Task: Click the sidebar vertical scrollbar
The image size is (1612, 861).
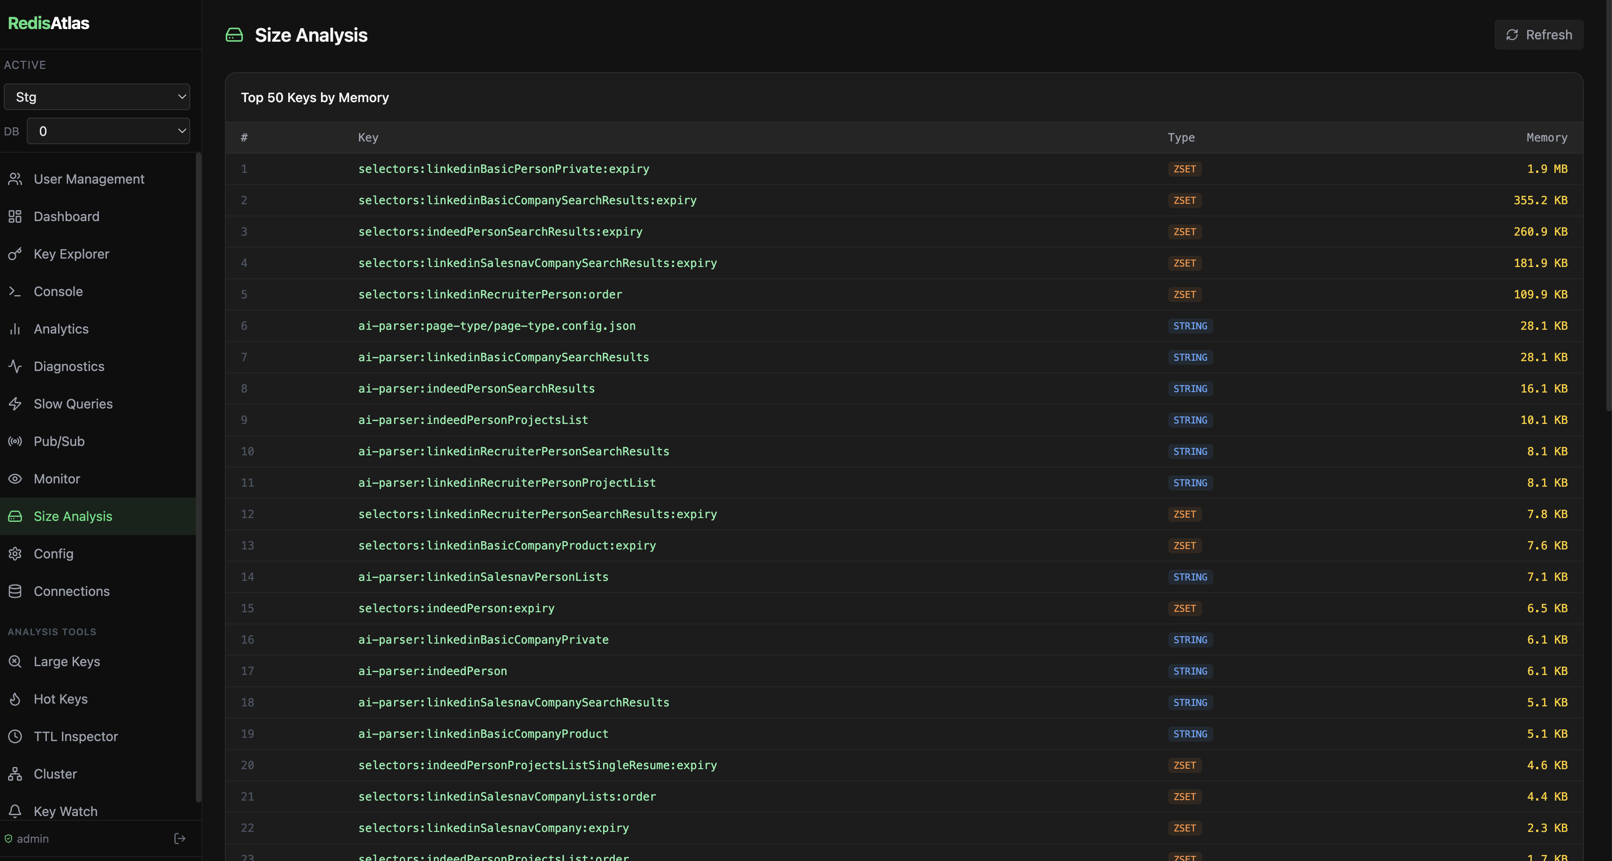Action: click(198, 475)
